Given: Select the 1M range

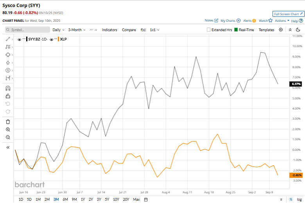Looking at the screenshot, I should click(38, 200).
